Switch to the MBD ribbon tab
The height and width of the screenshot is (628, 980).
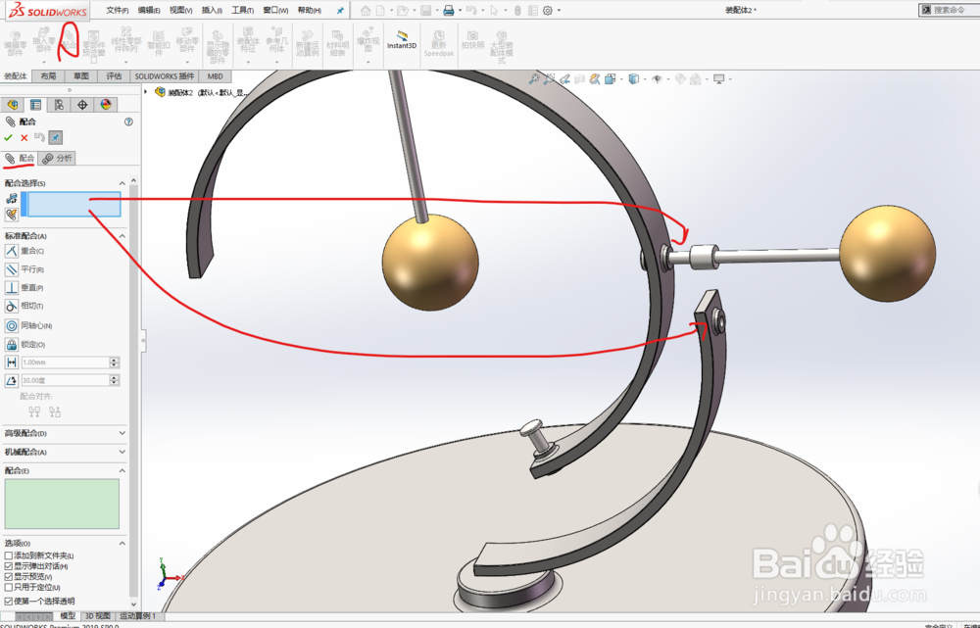click(x=215, y=76)
